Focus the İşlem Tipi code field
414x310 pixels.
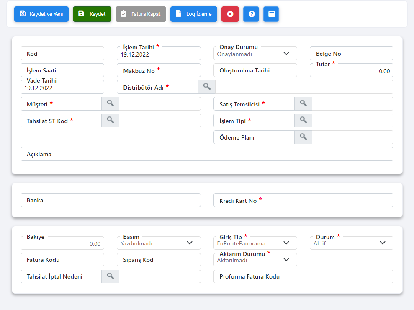(254, 121)
